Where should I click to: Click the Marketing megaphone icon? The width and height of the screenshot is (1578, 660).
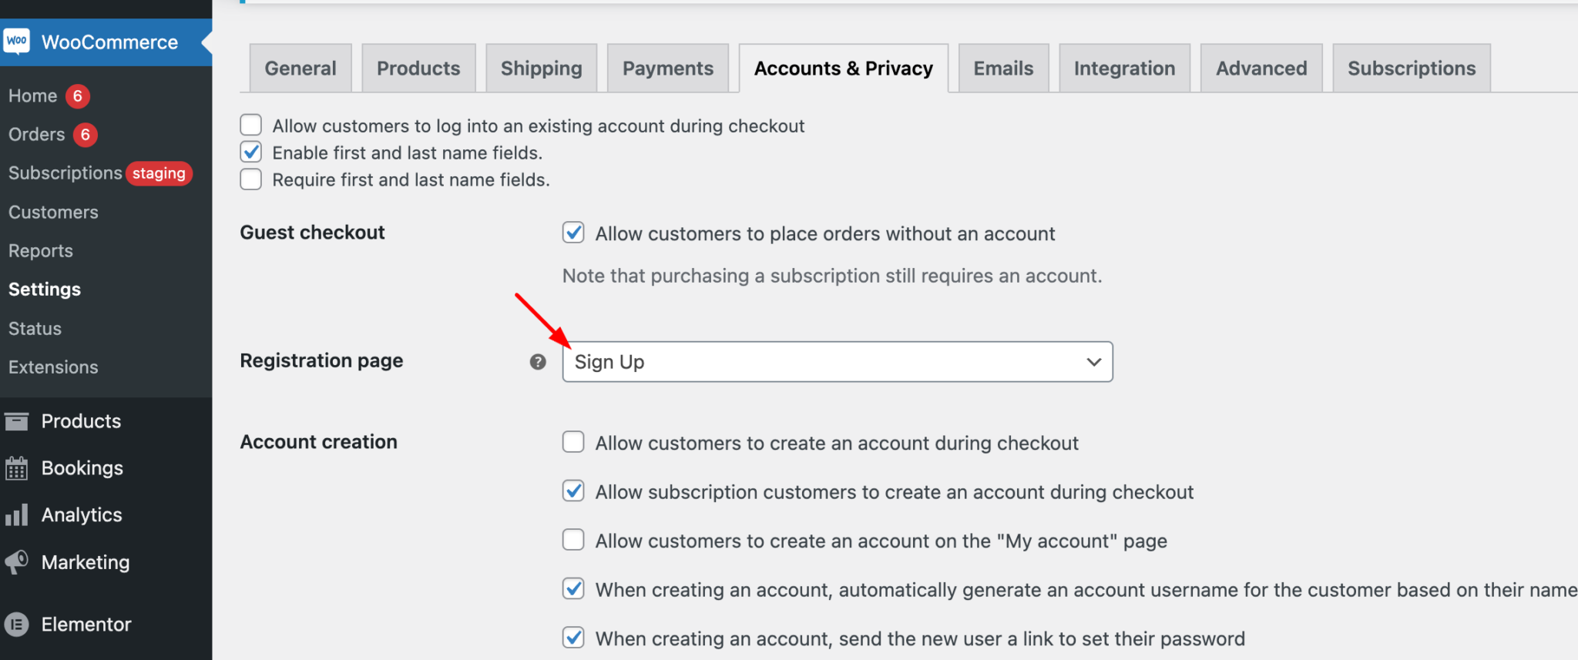point(18,562)
